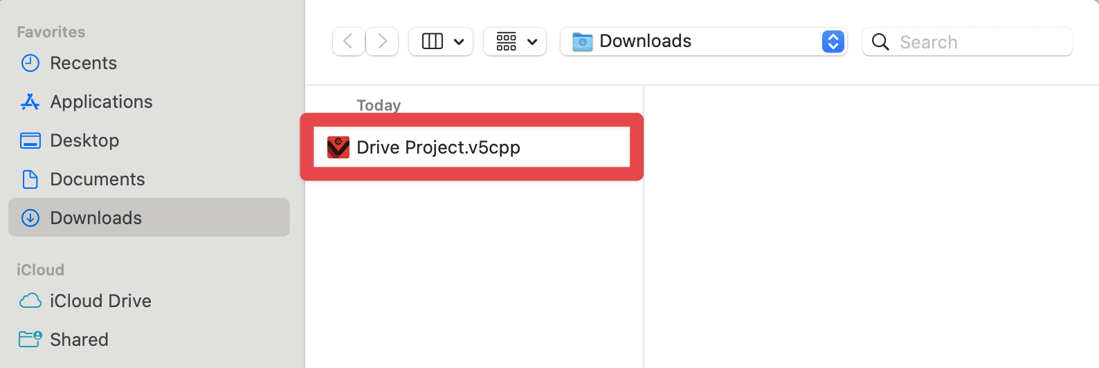Click the Applications icon in sidebar
Viewport: 1099px width, 368px height.
coord(30,102)
